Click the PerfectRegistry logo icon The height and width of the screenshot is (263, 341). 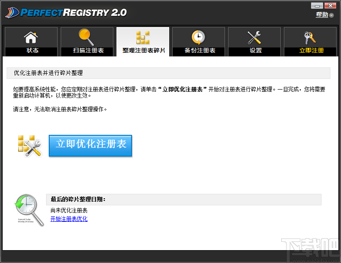click(x=12, y=12)
